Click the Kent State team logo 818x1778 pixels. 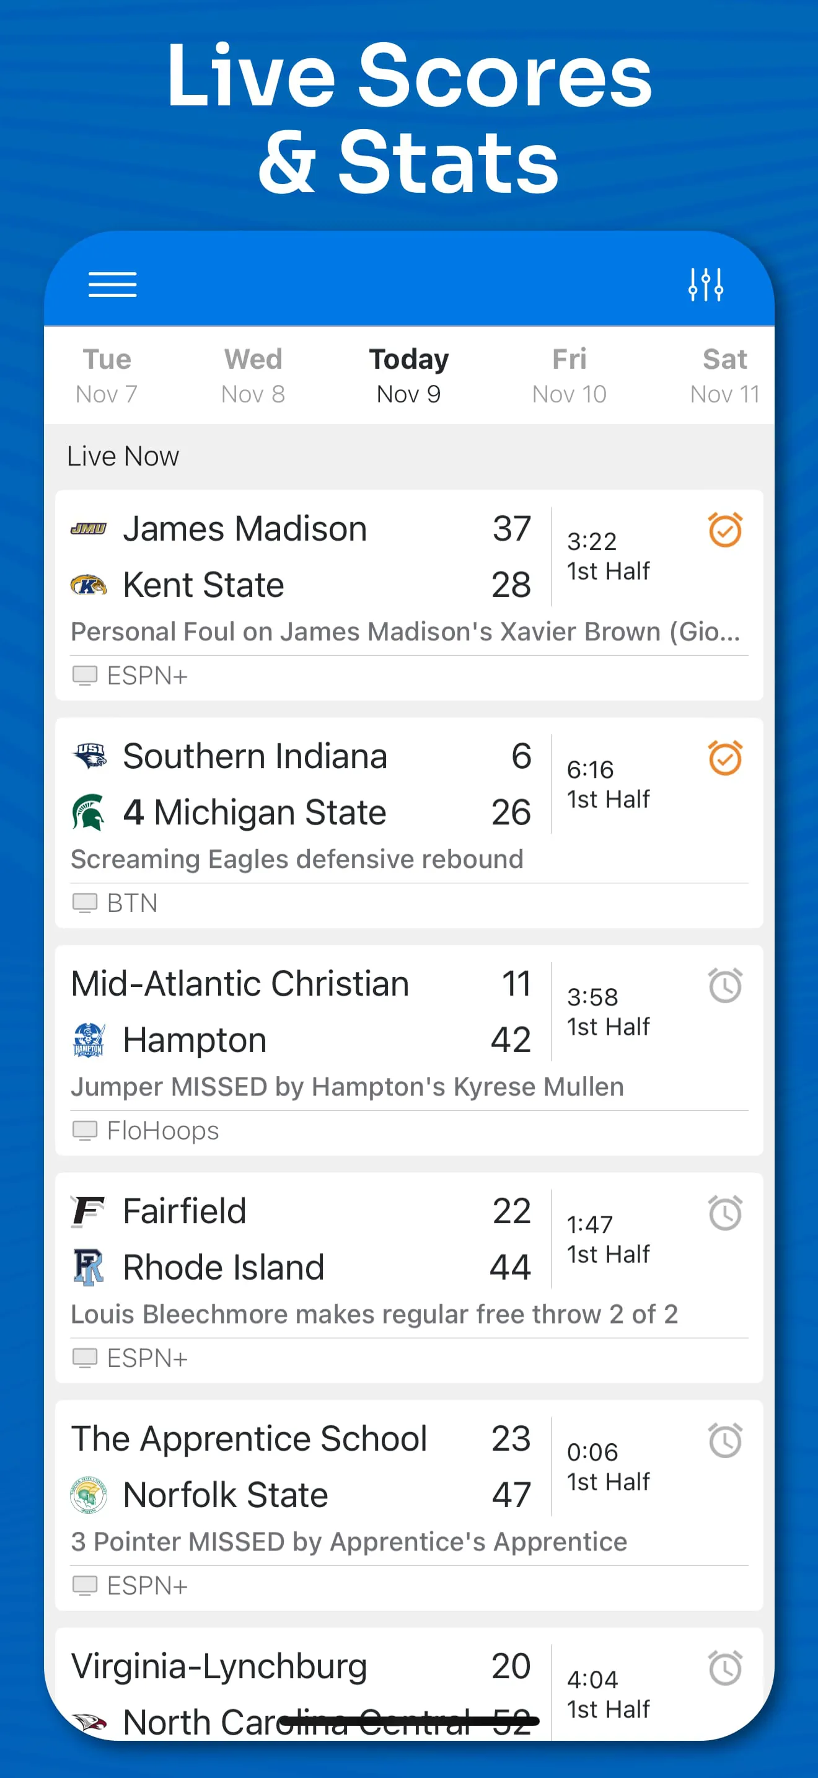point(88,585)
